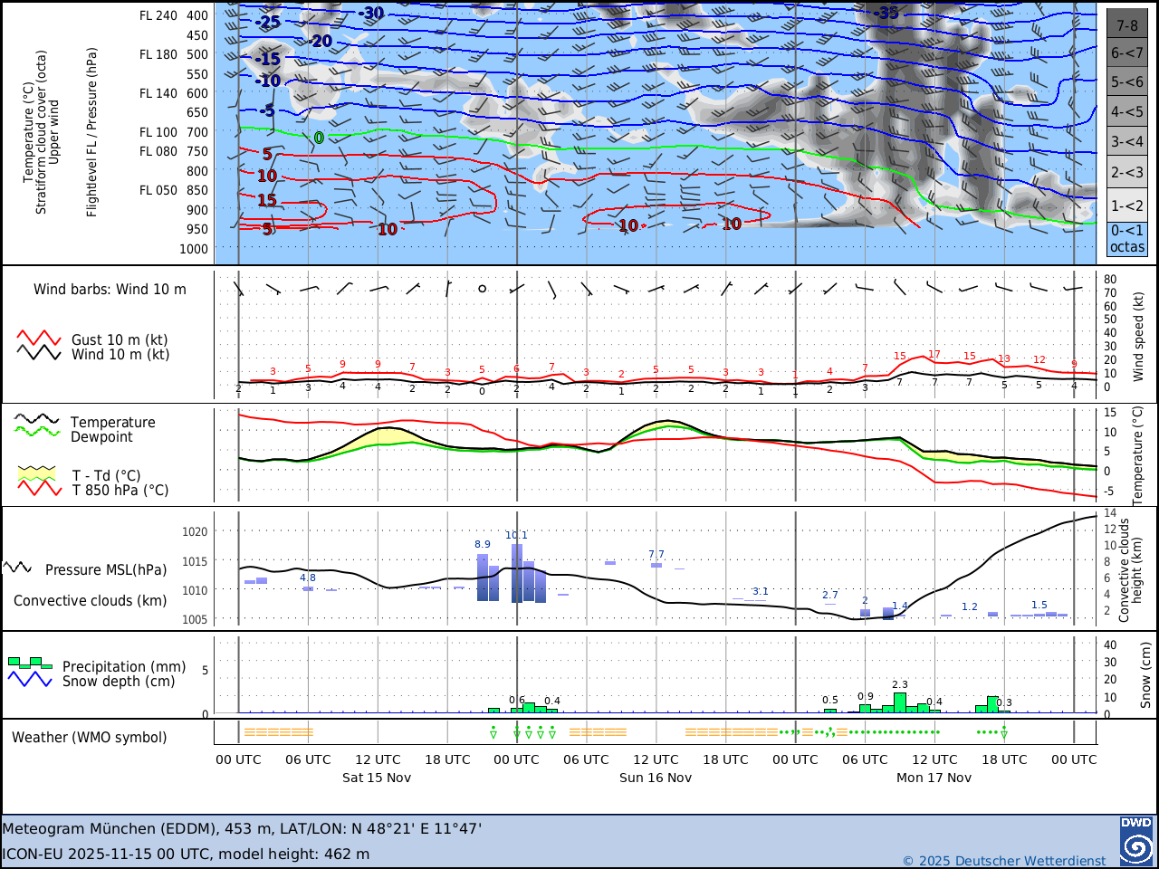This screenshot has height=869, width=1159.
Task: Click the Precipitation (mm) legend label
Action: click(124, 667)
